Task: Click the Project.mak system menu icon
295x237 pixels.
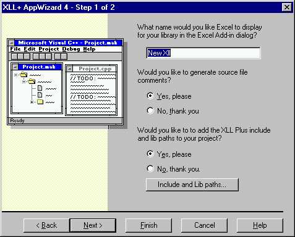Action: pyautogui.click(x=15, y=67)
